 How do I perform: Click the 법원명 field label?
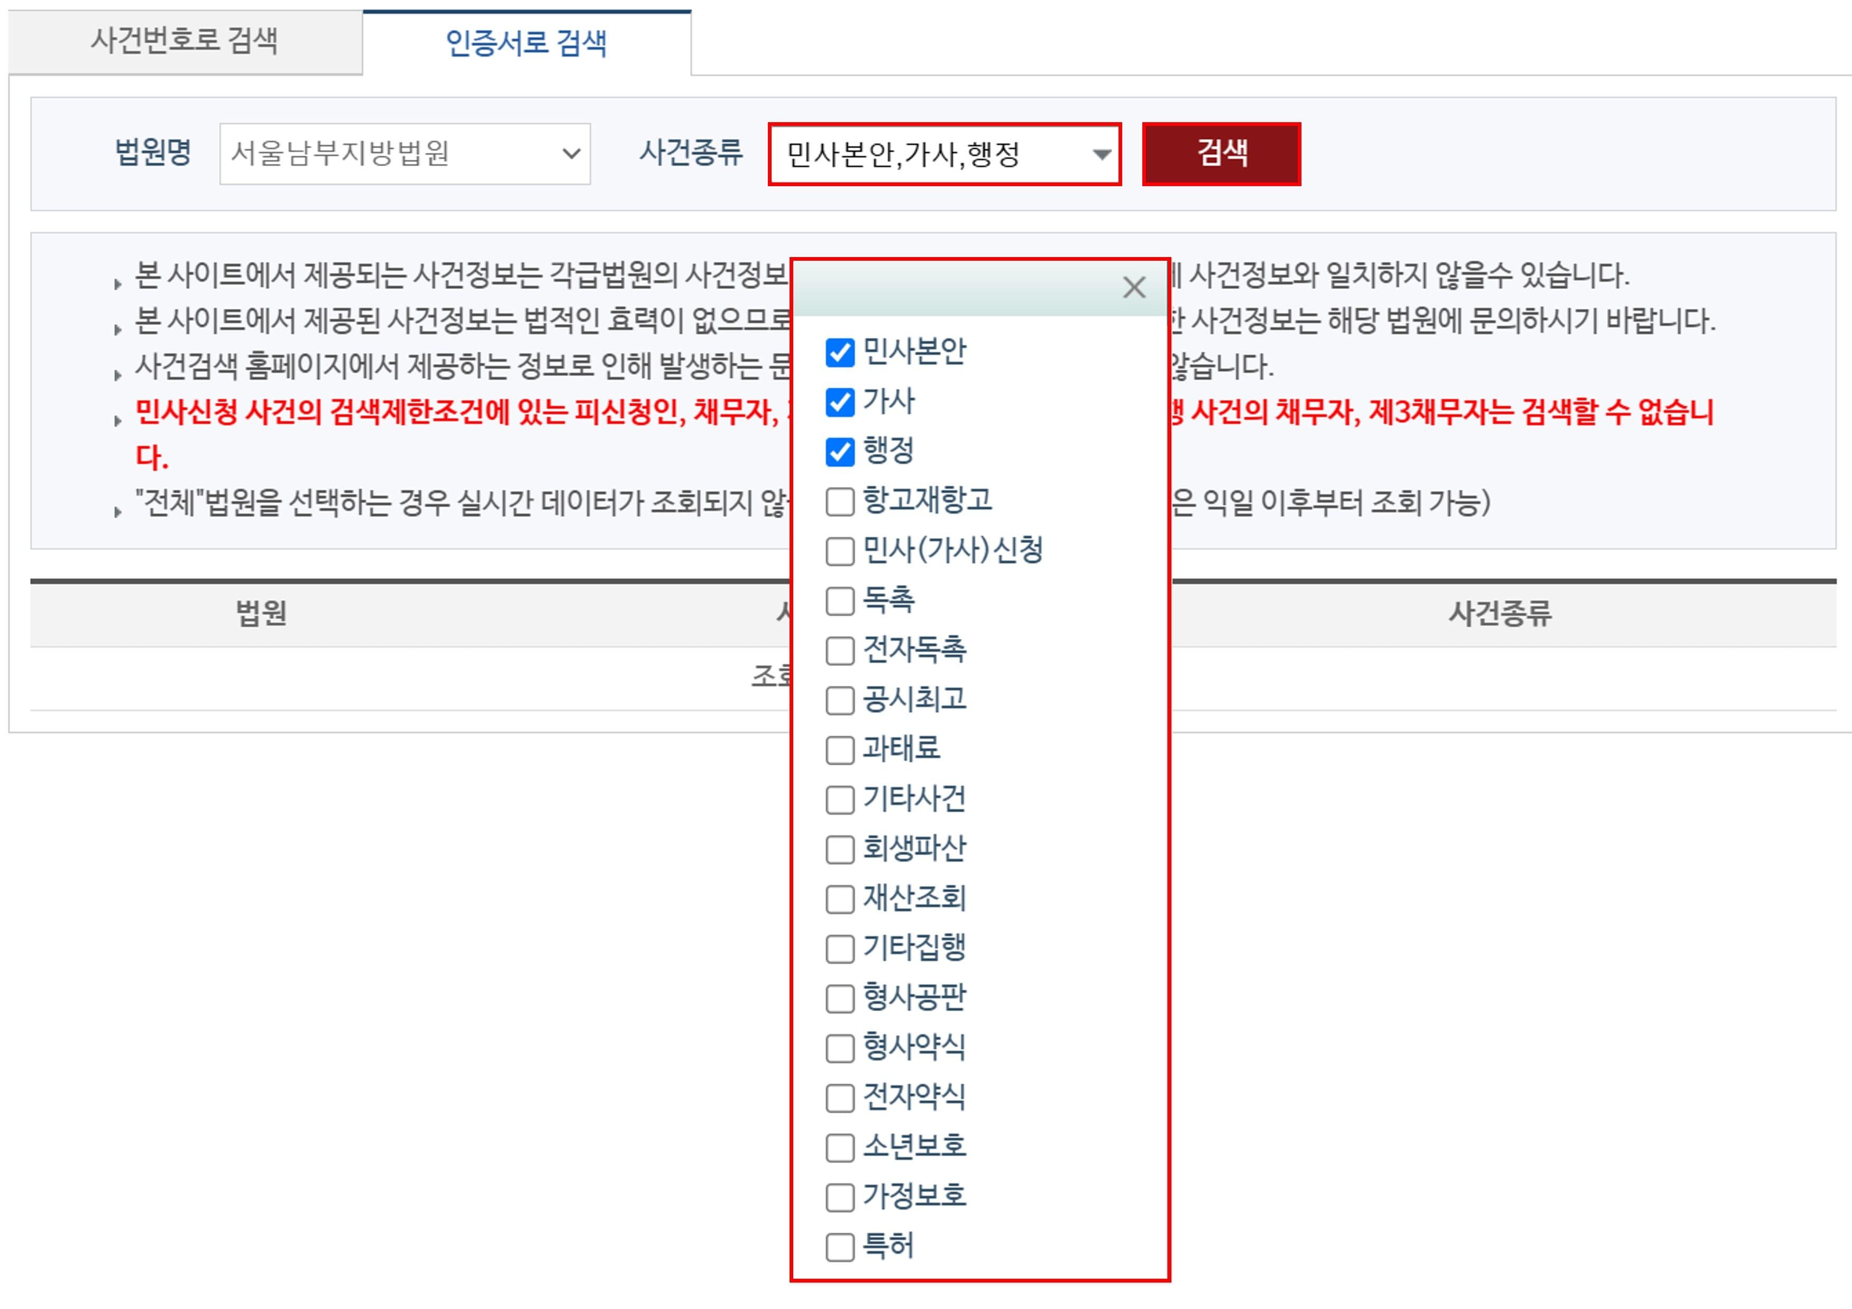[153, 152]
